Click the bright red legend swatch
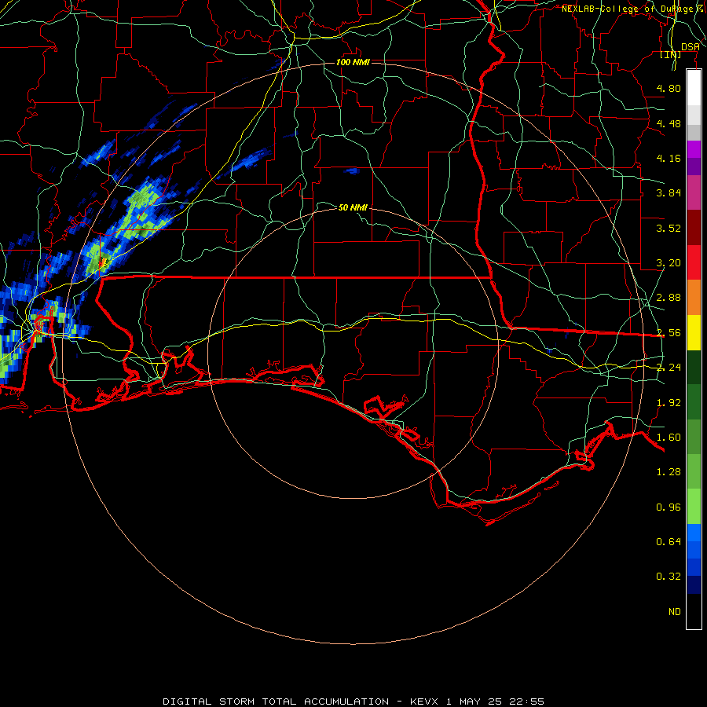Image resolution: width=707 pixels, height=707 pixels. (694, 263)
